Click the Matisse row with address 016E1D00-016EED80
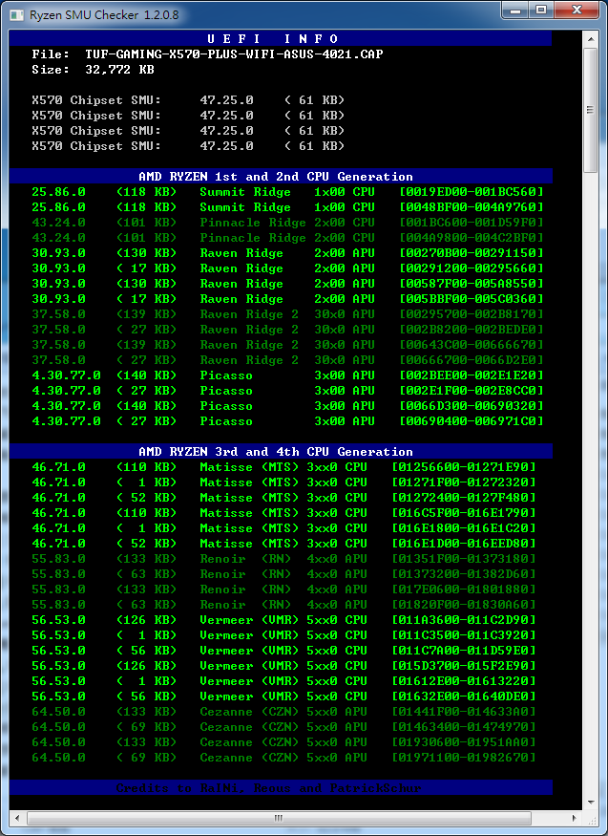This screenshot has width=608, height=836. (x=283, y=544)
